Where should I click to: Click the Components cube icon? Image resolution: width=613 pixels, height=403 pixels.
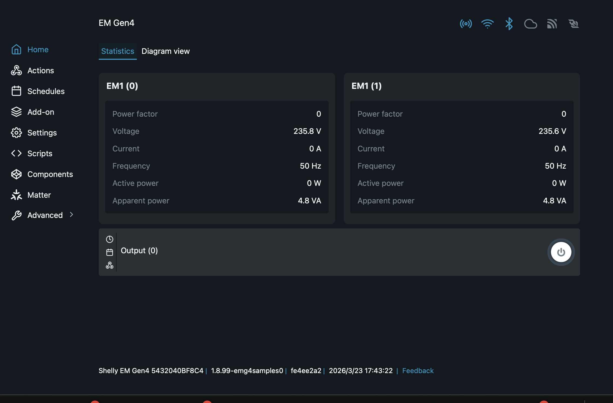16,174
